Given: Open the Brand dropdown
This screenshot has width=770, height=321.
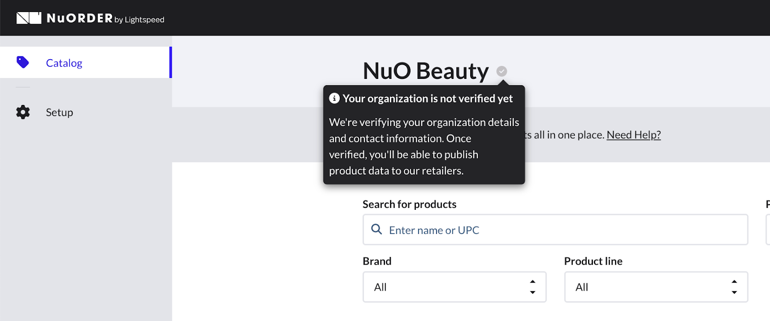Looking at the screenshot, I should [454, 287].
